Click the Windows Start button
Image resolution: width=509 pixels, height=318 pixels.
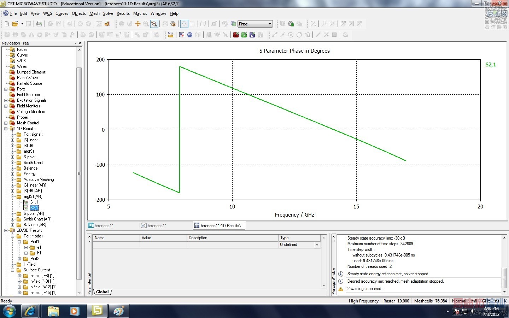[9, 311]
